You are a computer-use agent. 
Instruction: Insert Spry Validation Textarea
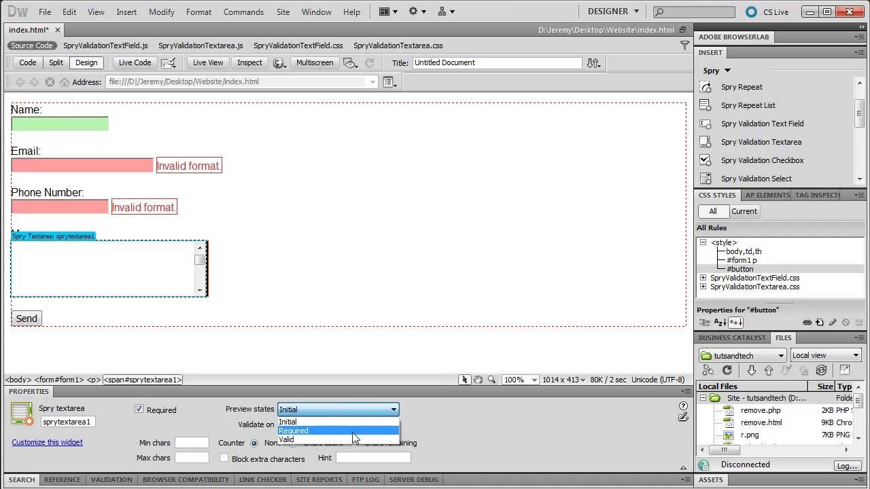(x=761, y=142)
